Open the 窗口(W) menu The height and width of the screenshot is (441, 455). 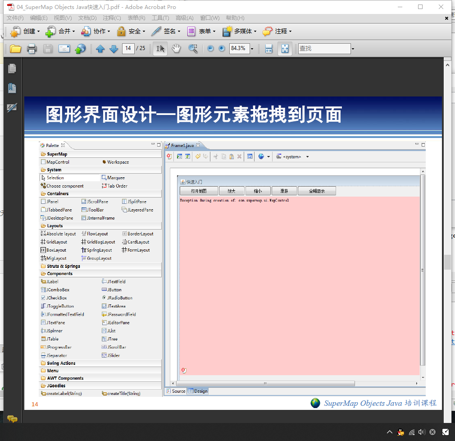[x=210, y=18]
